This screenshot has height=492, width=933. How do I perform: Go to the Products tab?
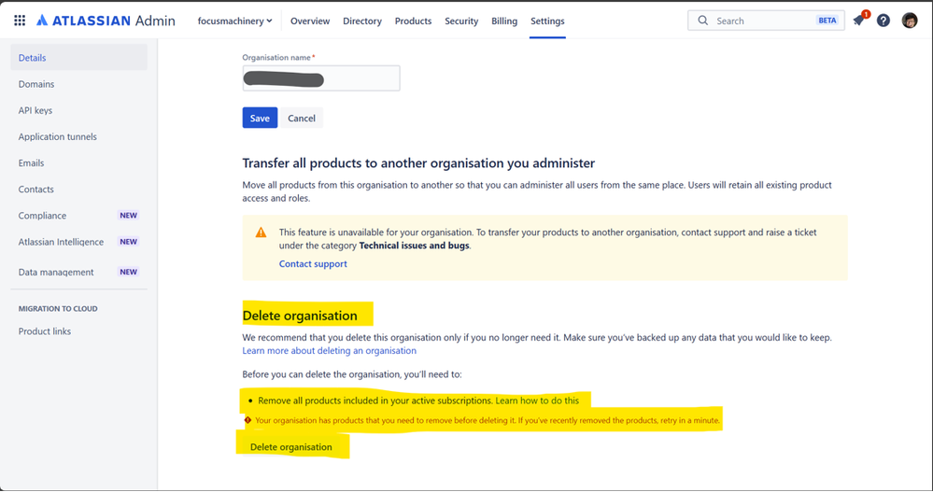tap(413, 21)
